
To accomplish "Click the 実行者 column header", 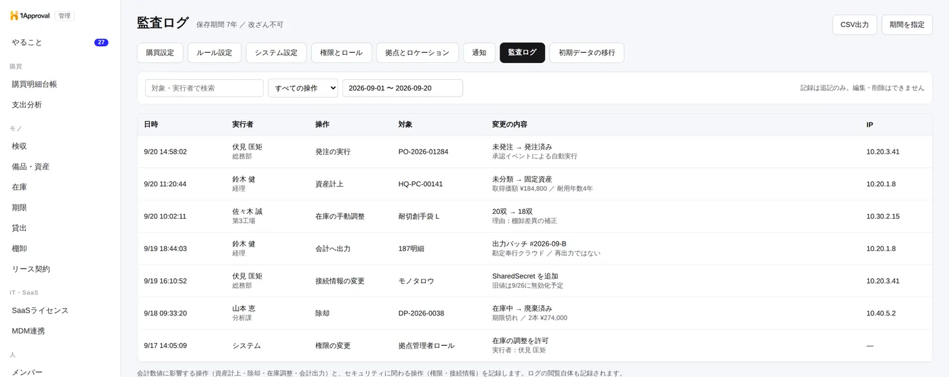I will pyautogui.click(x=243, y=125).
